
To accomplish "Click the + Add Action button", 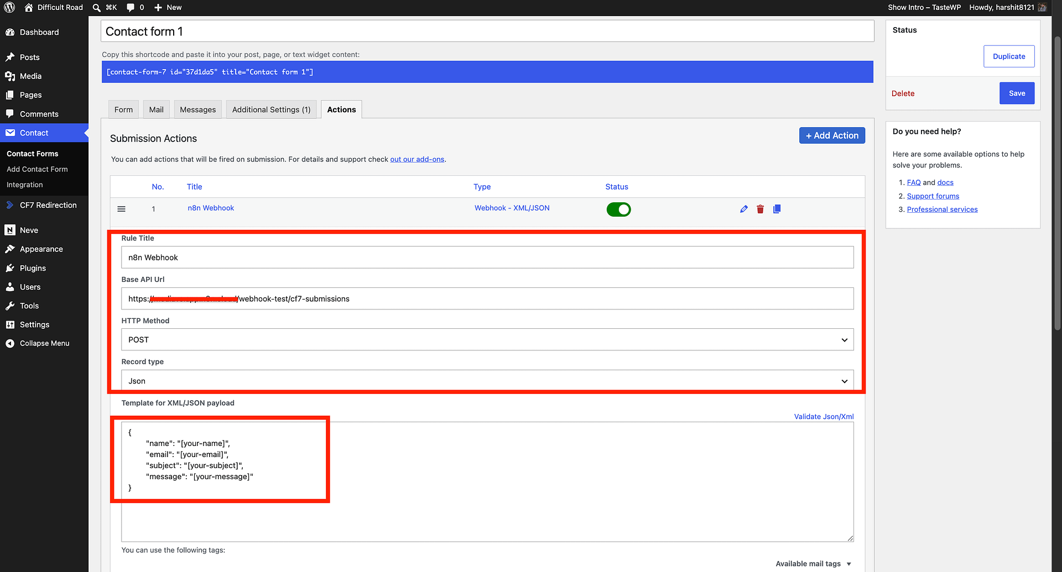I will (832, 135).
